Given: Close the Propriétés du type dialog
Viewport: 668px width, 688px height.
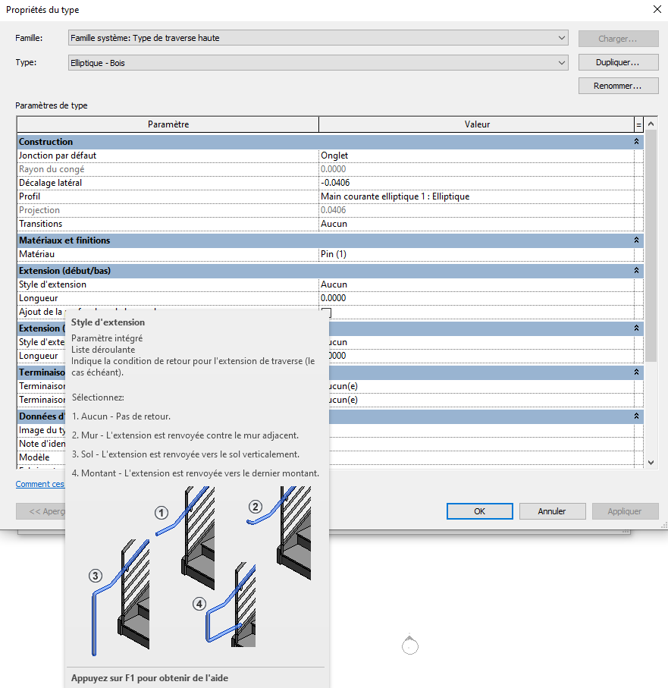Looking at the screenshot, I should 656,9.
